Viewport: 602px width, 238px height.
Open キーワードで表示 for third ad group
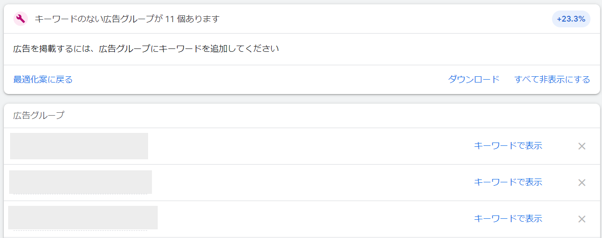[508, 219]
